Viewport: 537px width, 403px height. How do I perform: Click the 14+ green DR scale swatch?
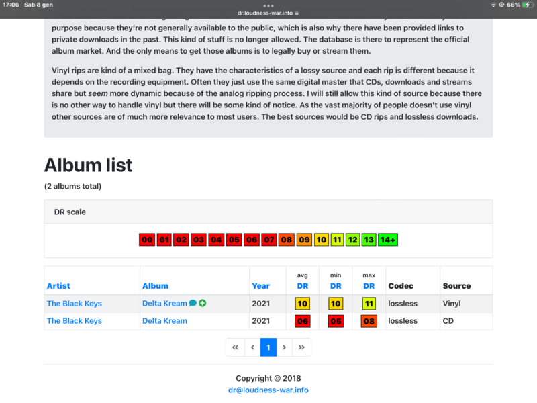point(388,240)
